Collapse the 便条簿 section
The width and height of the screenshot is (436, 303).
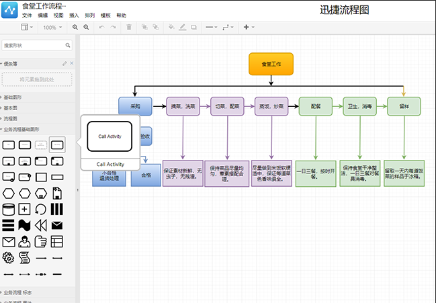click(x=9, y=64)
